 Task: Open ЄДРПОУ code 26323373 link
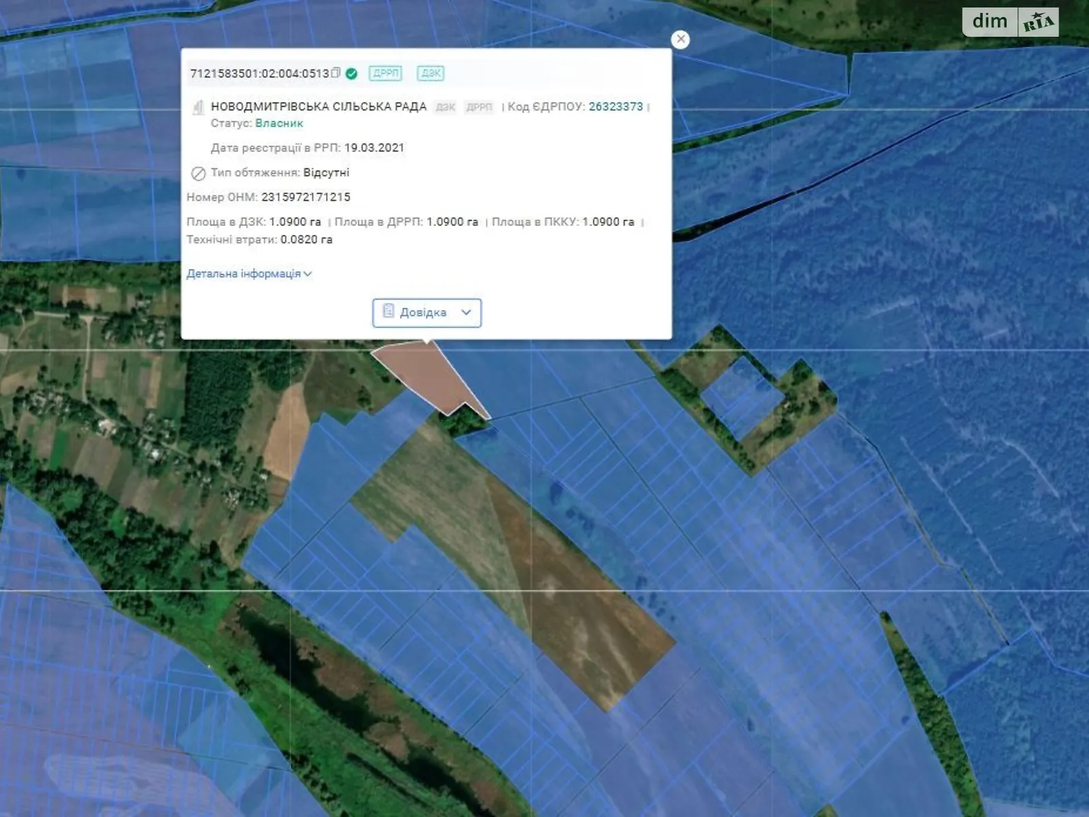tap(615, 106)
